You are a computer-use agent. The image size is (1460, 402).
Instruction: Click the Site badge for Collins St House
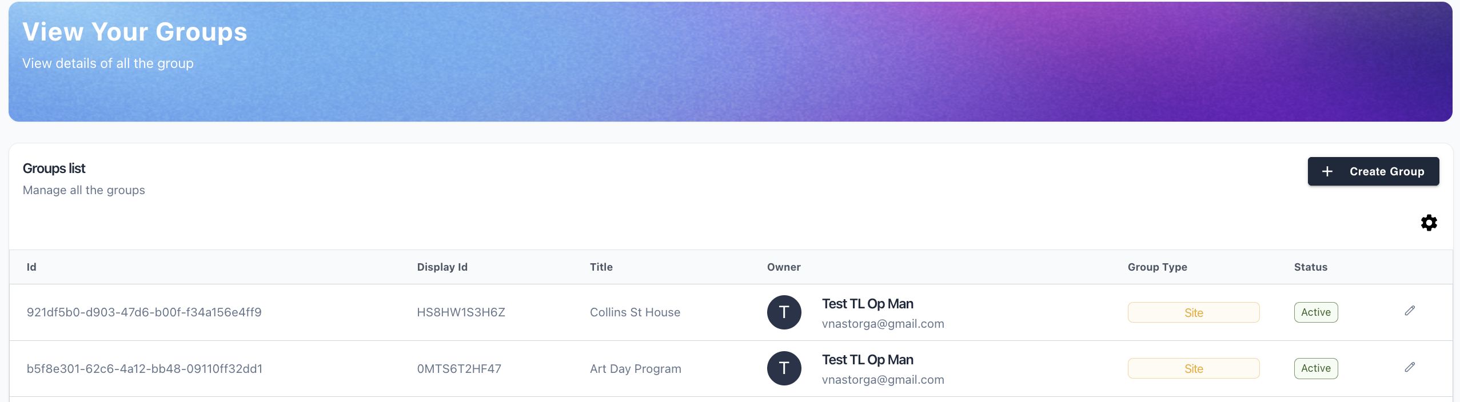pyautogui.click(x=1194, y=312)
